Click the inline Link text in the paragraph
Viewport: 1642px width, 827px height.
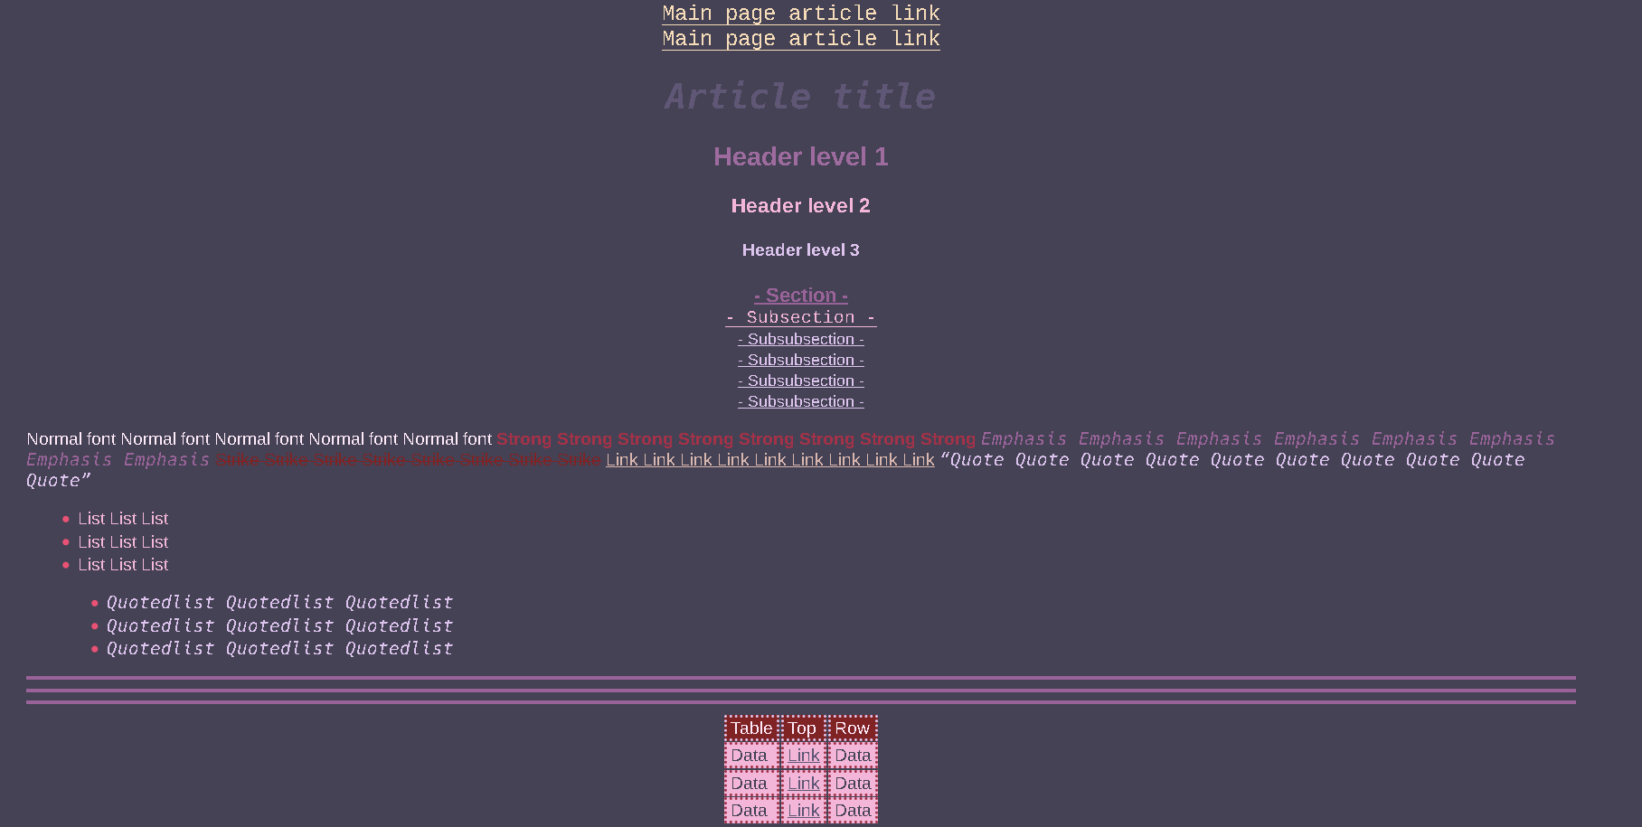coord(769,460)
